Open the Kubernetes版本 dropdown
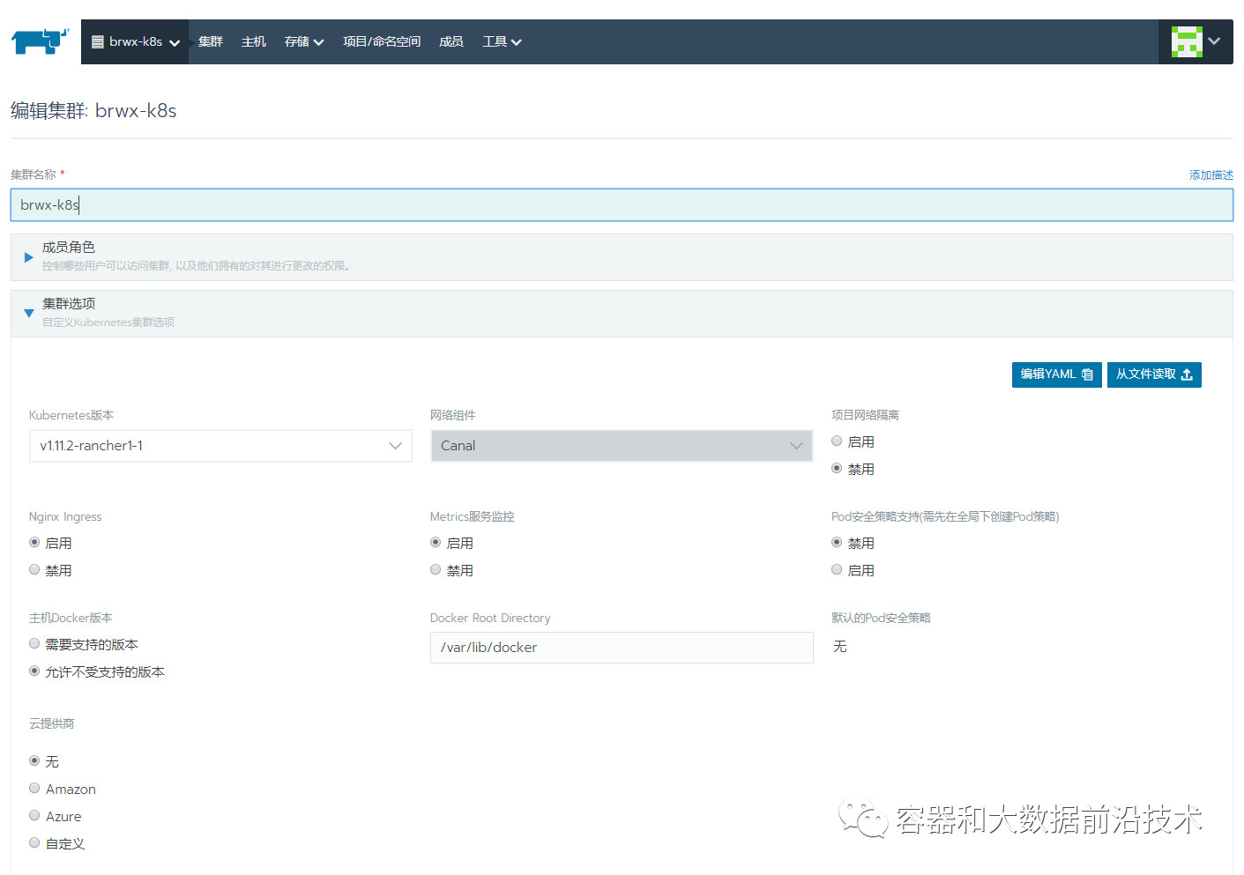Image resolution: width=1244 pixels, height=875 pixels. click(x=220, y=446)
